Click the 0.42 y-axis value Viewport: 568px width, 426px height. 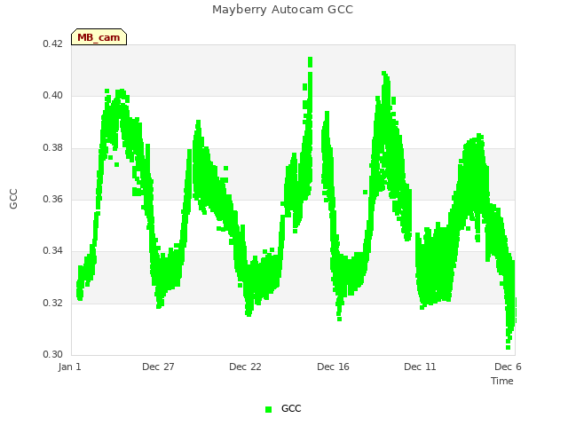pyautogui.click(x=53, y=43)
